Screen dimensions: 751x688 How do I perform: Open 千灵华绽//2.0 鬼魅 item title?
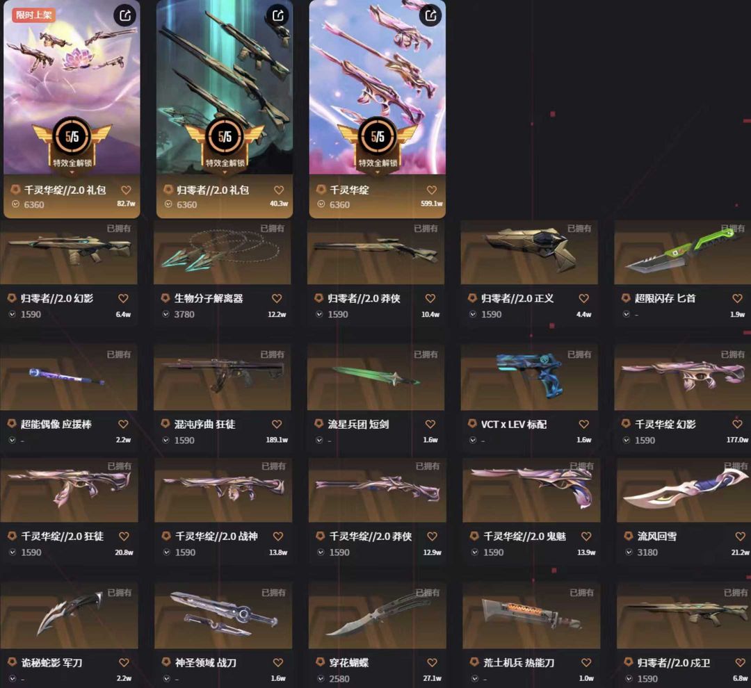[x=525, y=537]
